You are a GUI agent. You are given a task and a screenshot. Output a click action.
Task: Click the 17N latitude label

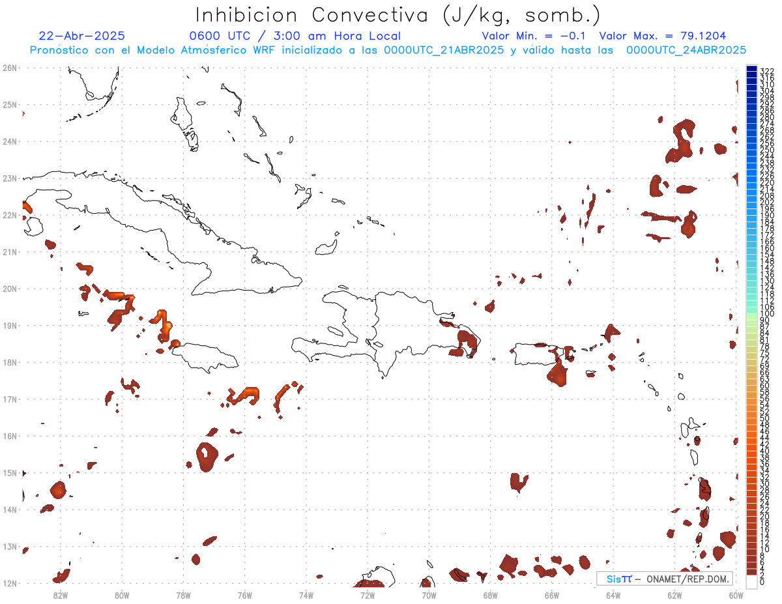pos(9,399)
